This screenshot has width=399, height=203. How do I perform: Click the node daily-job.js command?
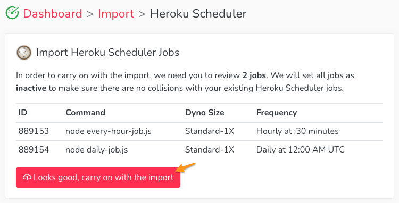(97, 150)
